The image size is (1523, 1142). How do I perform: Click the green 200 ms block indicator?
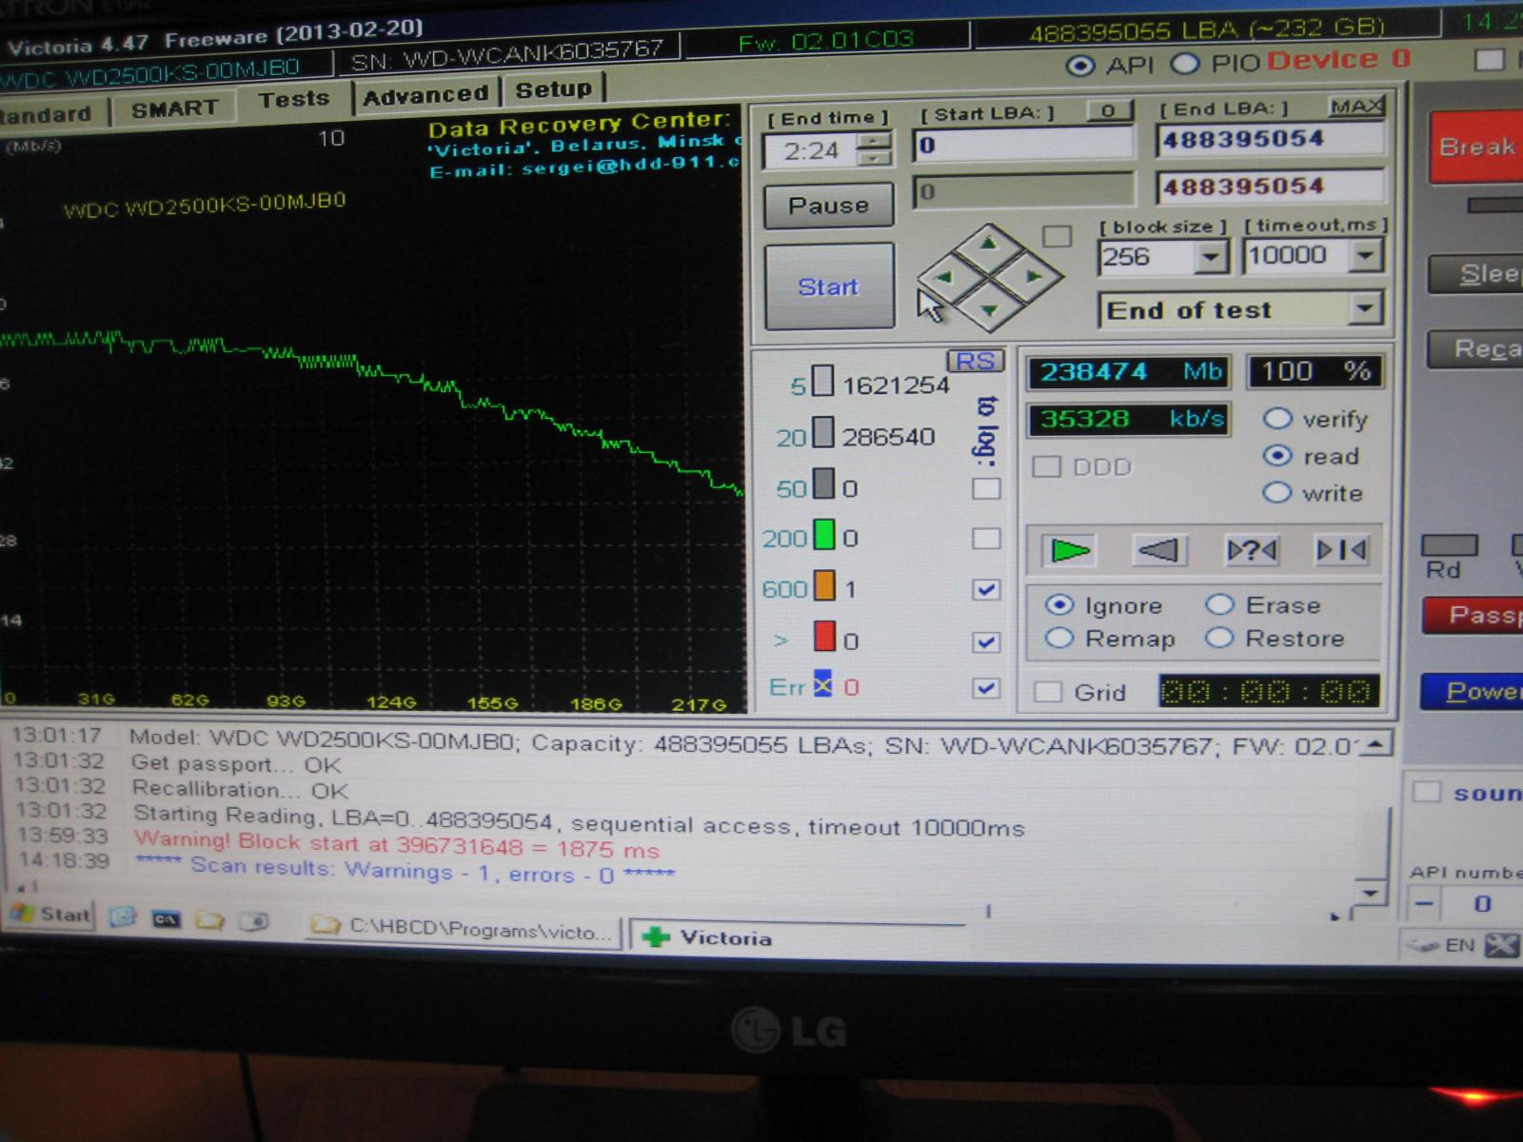[x=824, y=535]
